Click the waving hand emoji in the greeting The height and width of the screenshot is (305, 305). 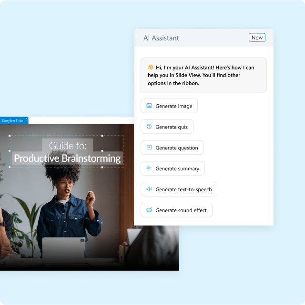(x=150, y=68)
